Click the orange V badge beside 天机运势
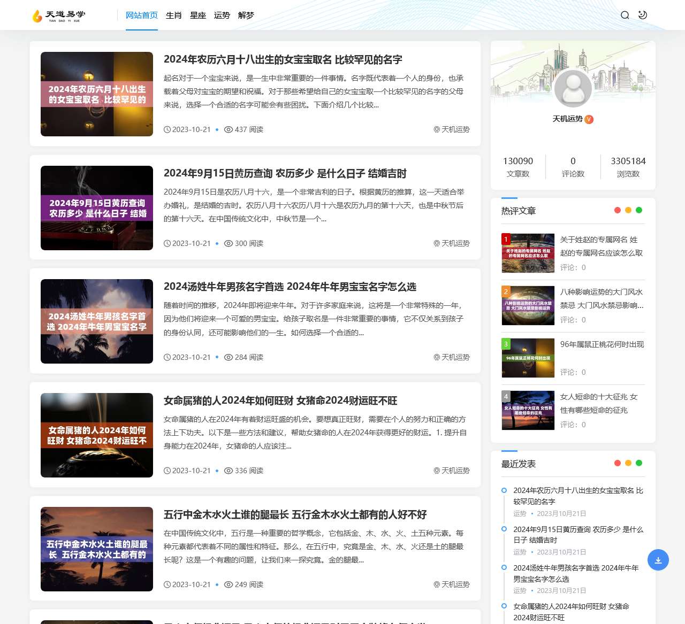This screenshot has width=685, height=624. click(589, 119)
